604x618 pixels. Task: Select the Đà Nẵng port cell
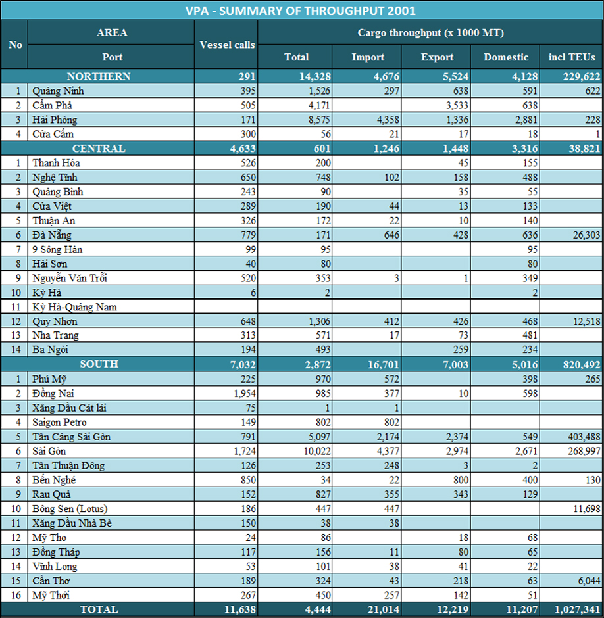point(52,235)
